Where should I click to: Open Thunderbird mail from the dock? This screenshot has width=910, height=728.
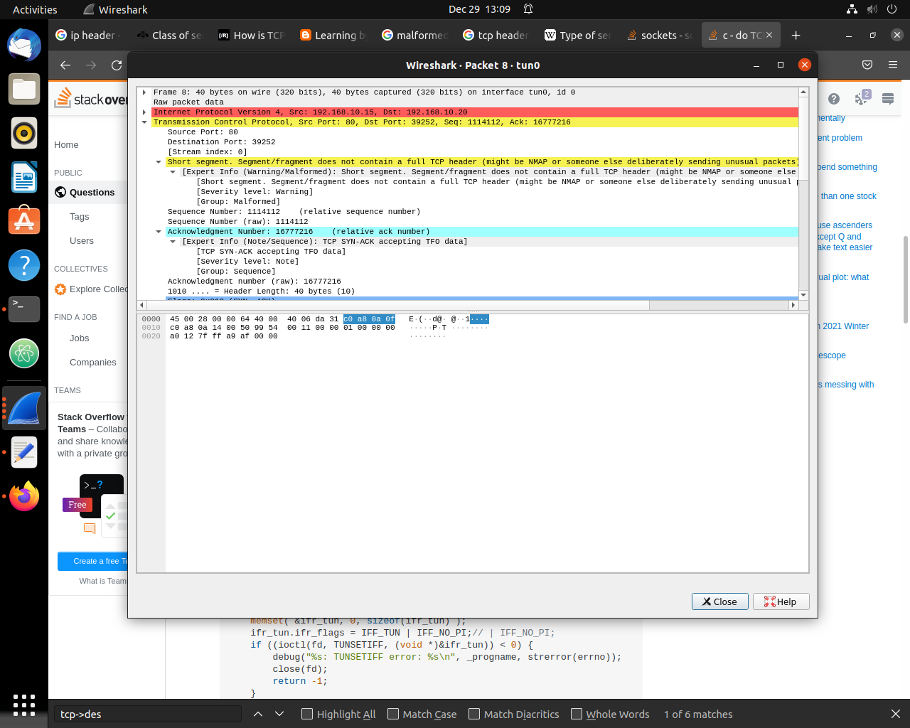tap(24, 45)
